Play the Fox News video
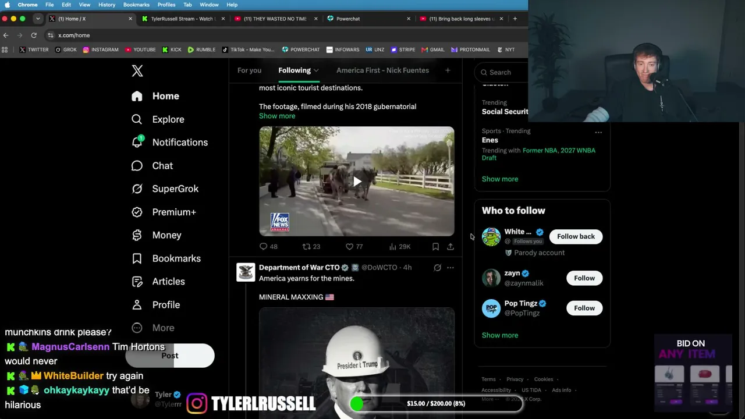The height and width of the screenshot is (419, 745). 357,181
